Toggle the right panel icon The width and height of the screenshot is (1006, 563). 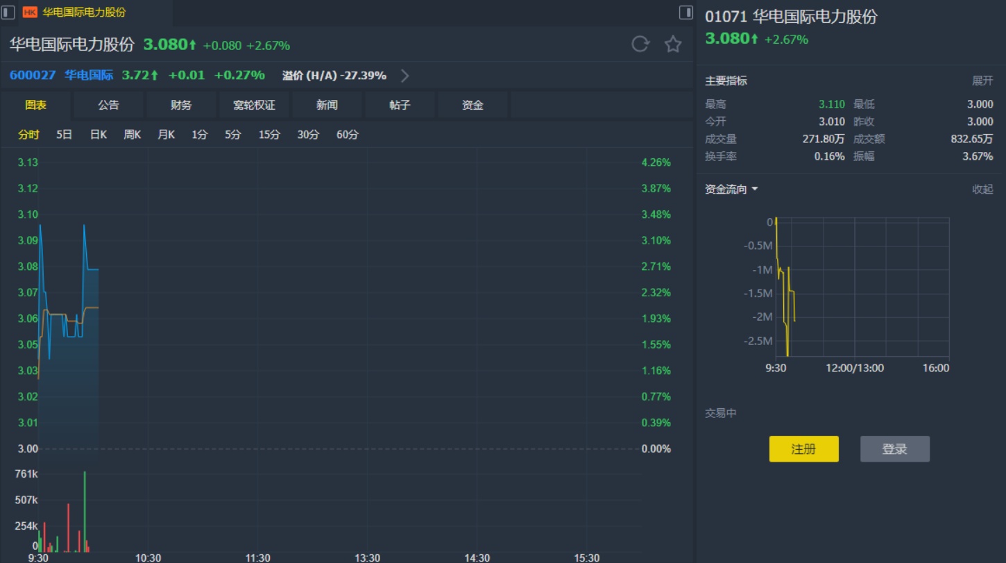685,12
